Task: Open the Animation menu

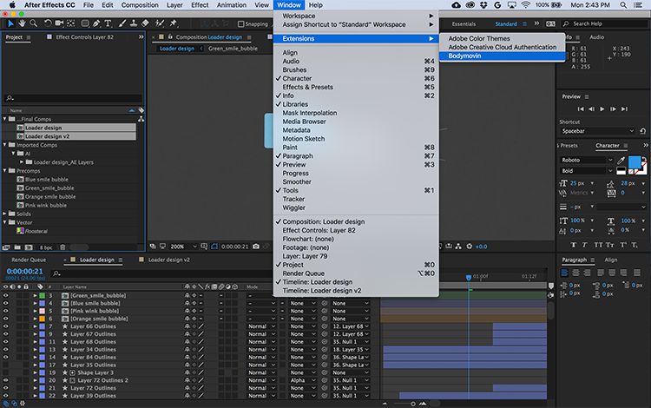Action: click(x=231, y=5)
